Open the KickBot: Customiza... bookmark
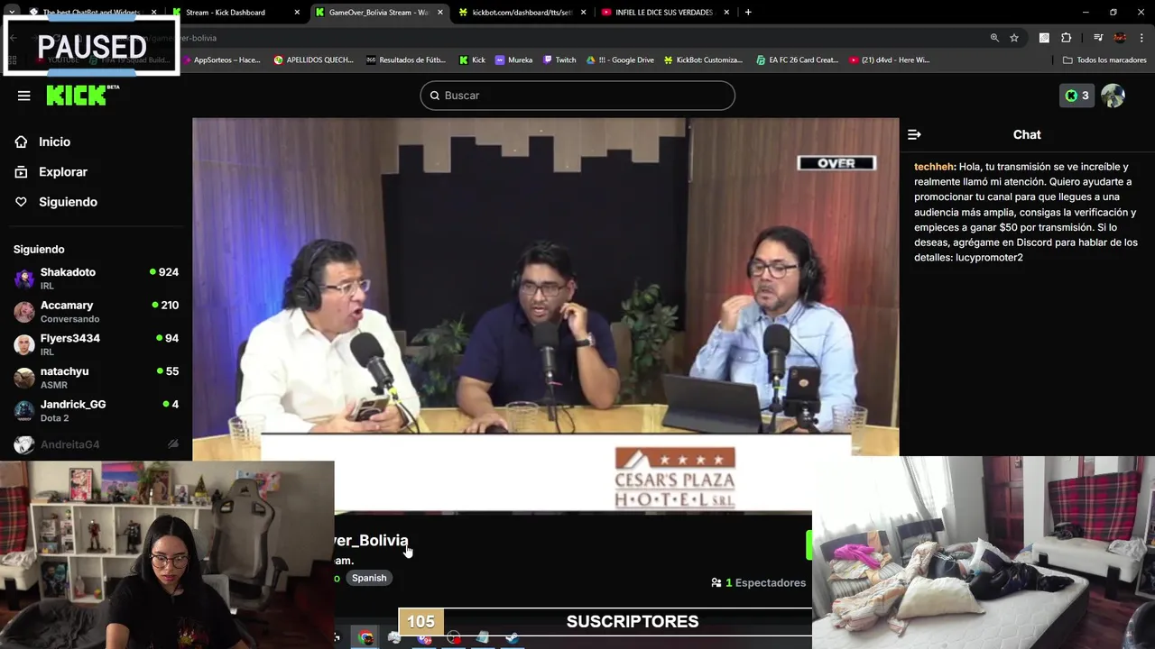This screenshot has height=649, width=1155. click(703, 60)
